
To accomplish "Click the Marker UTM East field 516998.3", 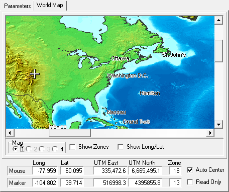I will [x=110, y=182].
